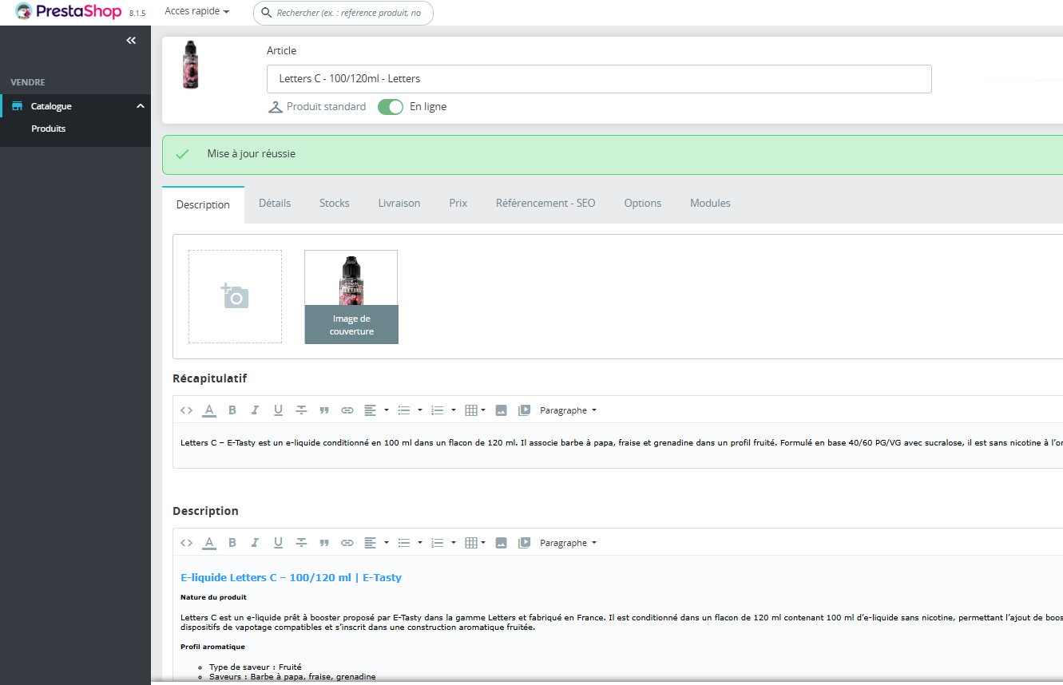Underline text in Description editor toolbar
Image resolution: width=1063 pixels, height=685 pixels.
pos(278,543)
